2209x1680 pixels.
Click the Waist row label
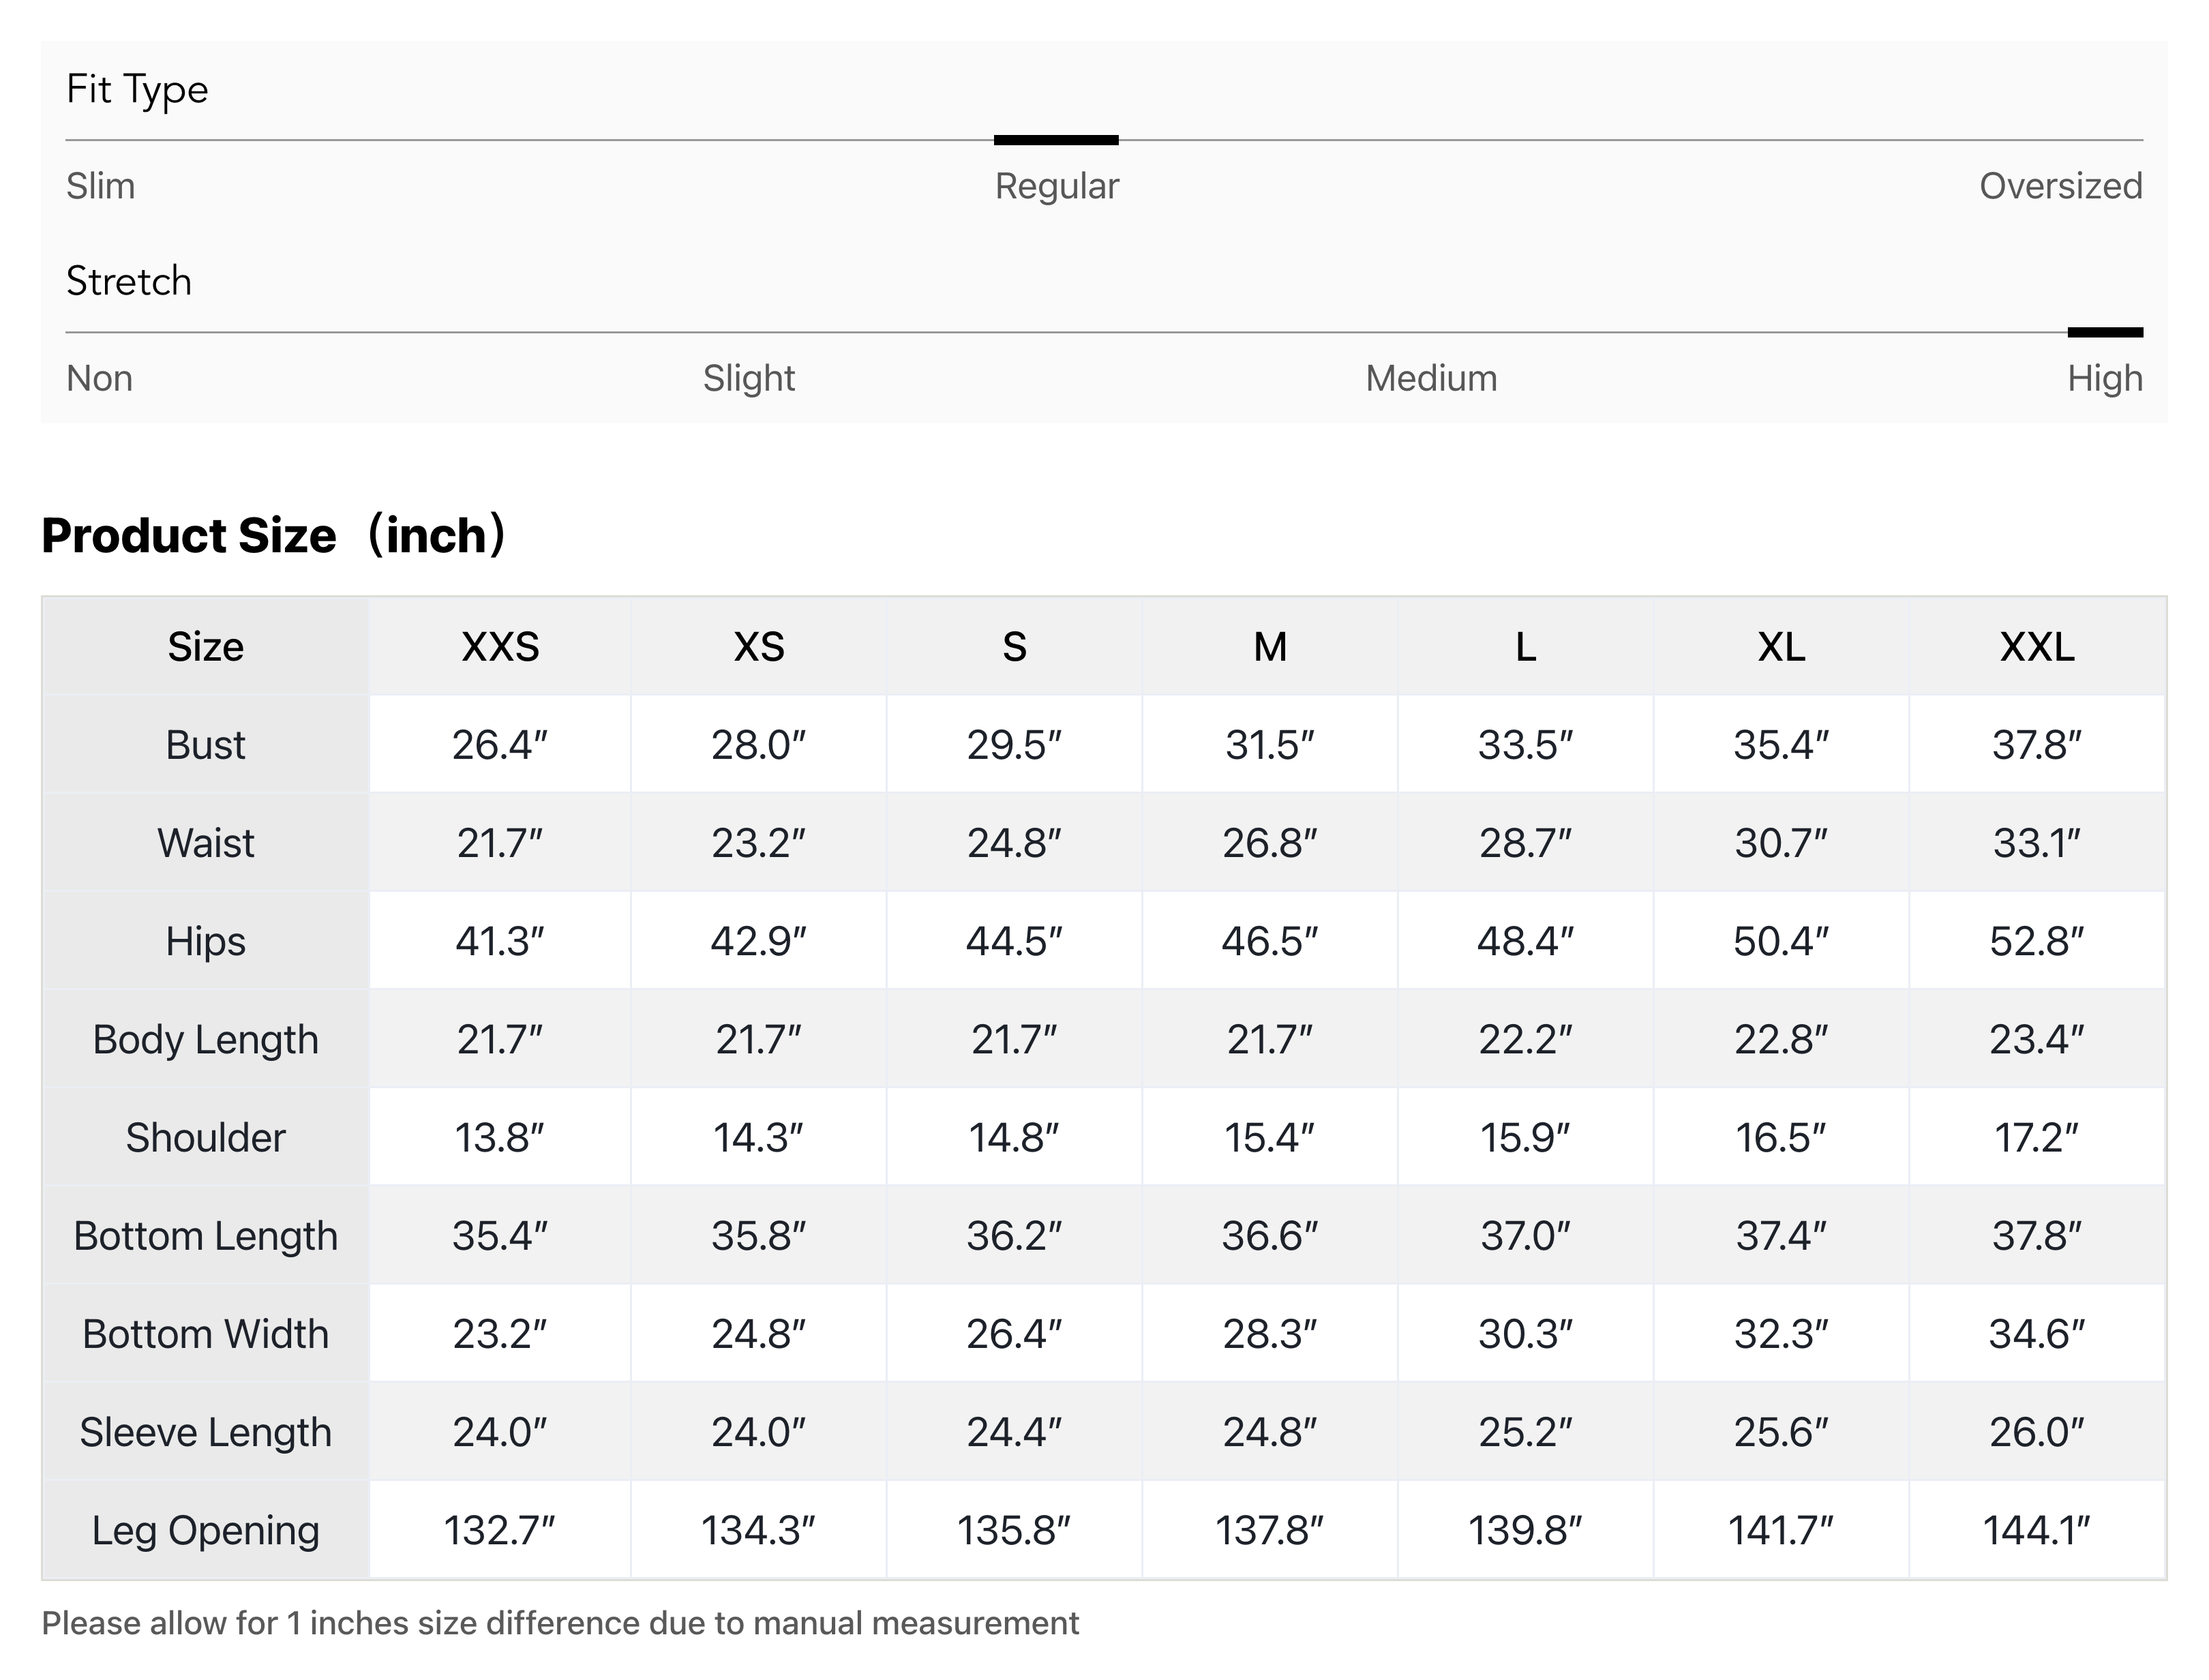(205, 843)
